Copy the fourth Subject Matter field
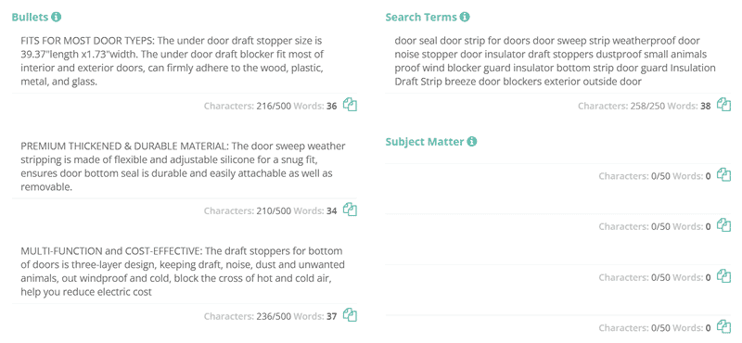Screen dimensions: 742x343 [x=724, y=326]
